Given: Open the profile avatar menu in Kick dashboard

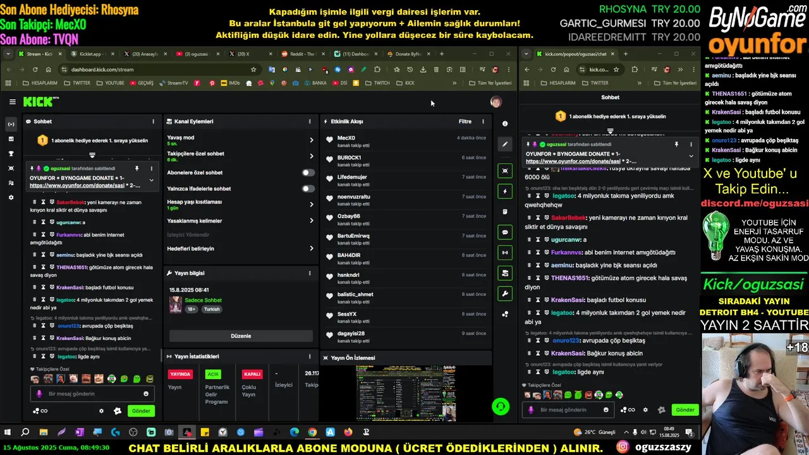Looking at the screenshot, I should [x=496, y=102].
